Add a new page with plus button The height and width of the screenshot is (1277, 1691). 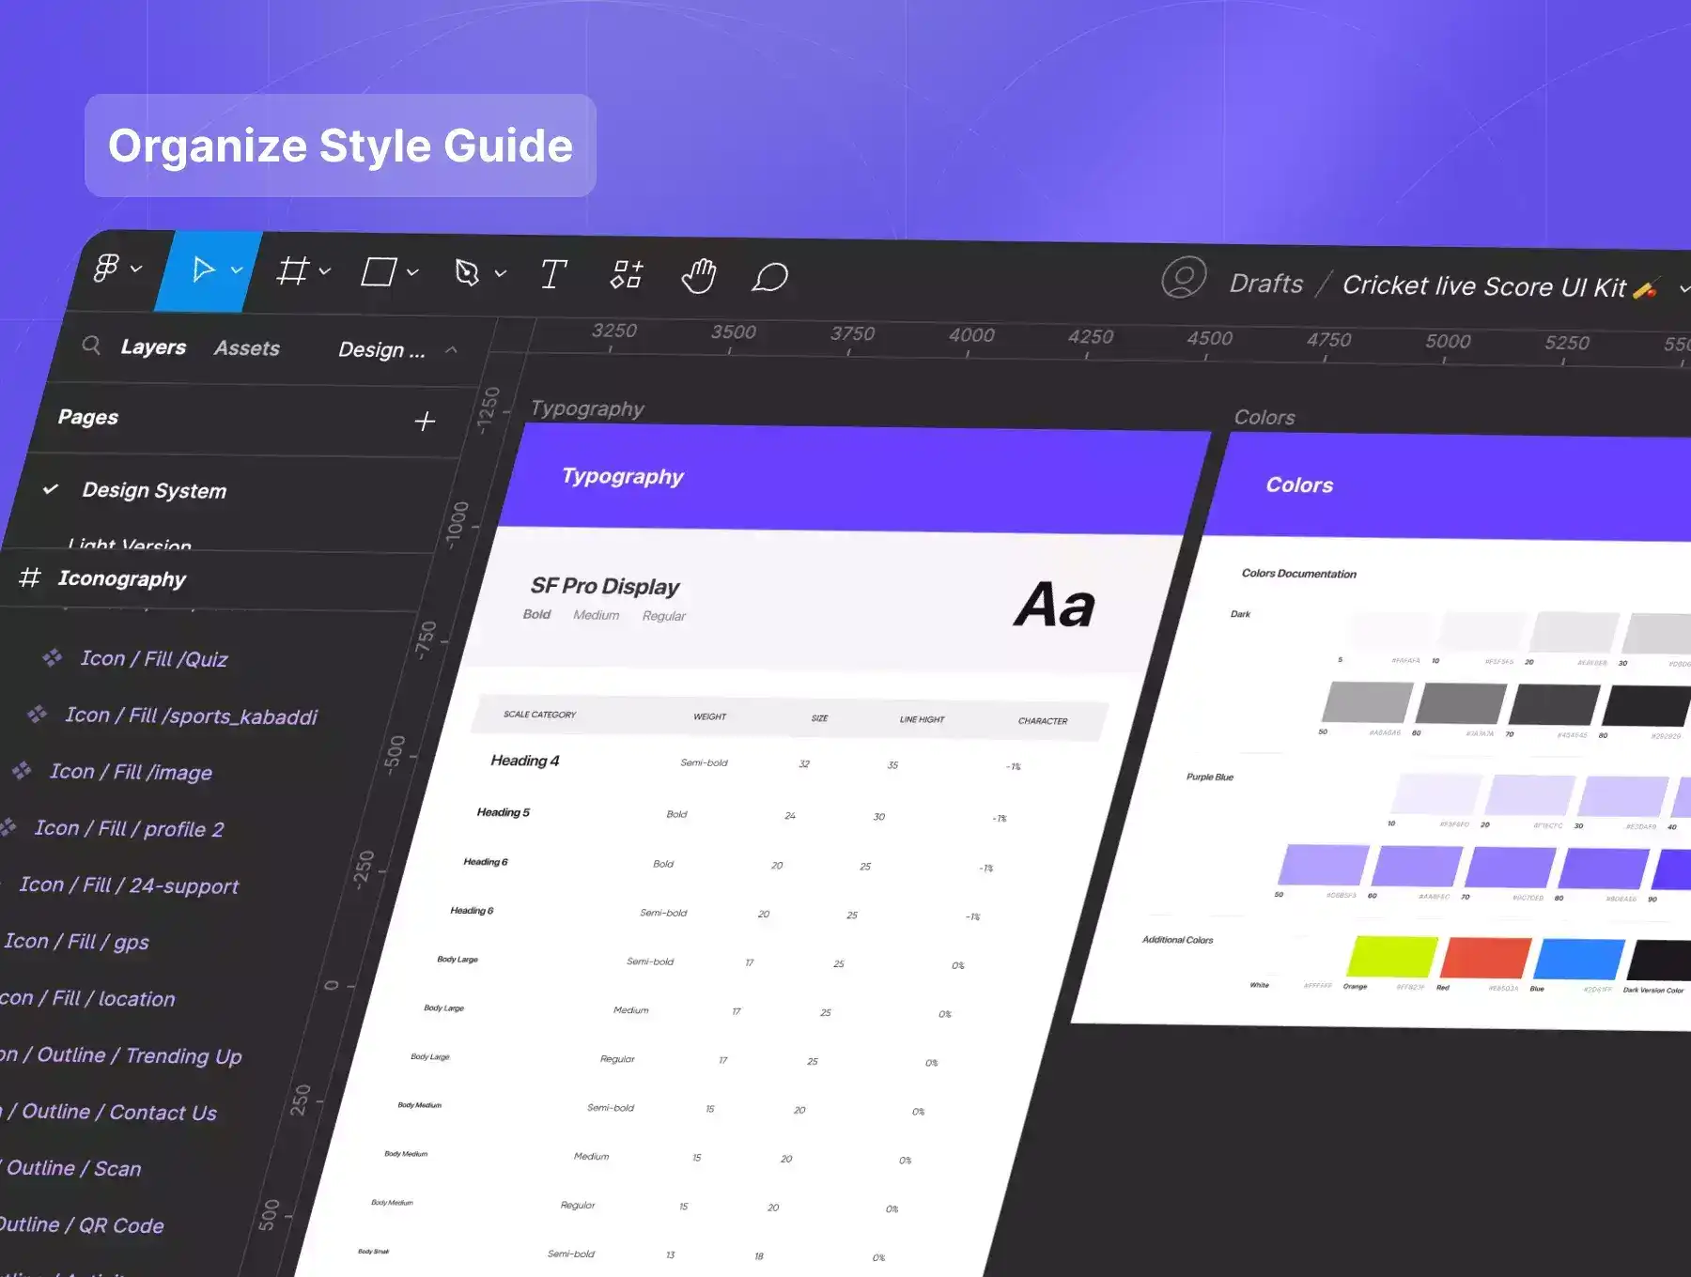[x=425, y=422]
